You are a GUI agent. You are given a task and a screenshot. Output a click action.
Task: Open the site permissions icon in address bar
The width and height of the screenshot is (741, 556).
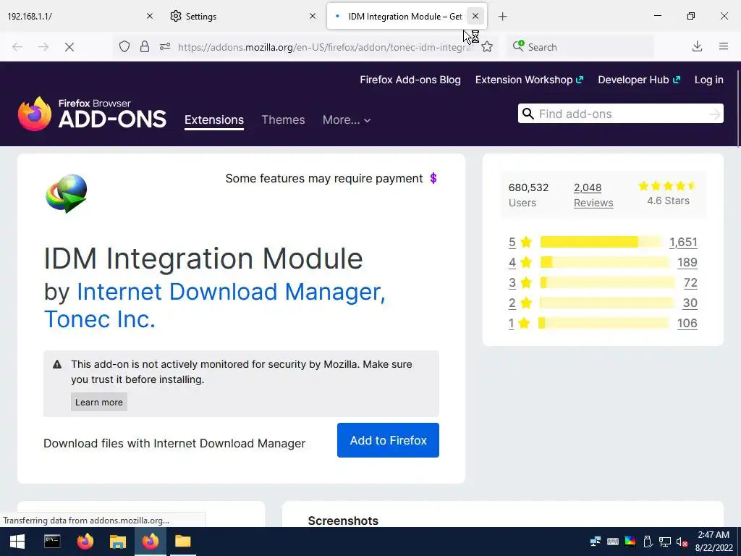(165, 46)
